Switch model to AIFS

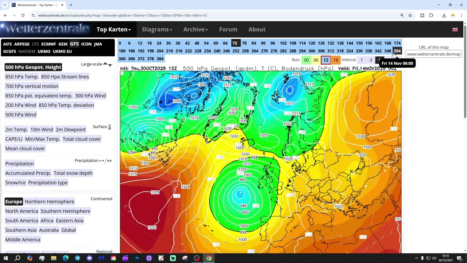coord(7,44)
